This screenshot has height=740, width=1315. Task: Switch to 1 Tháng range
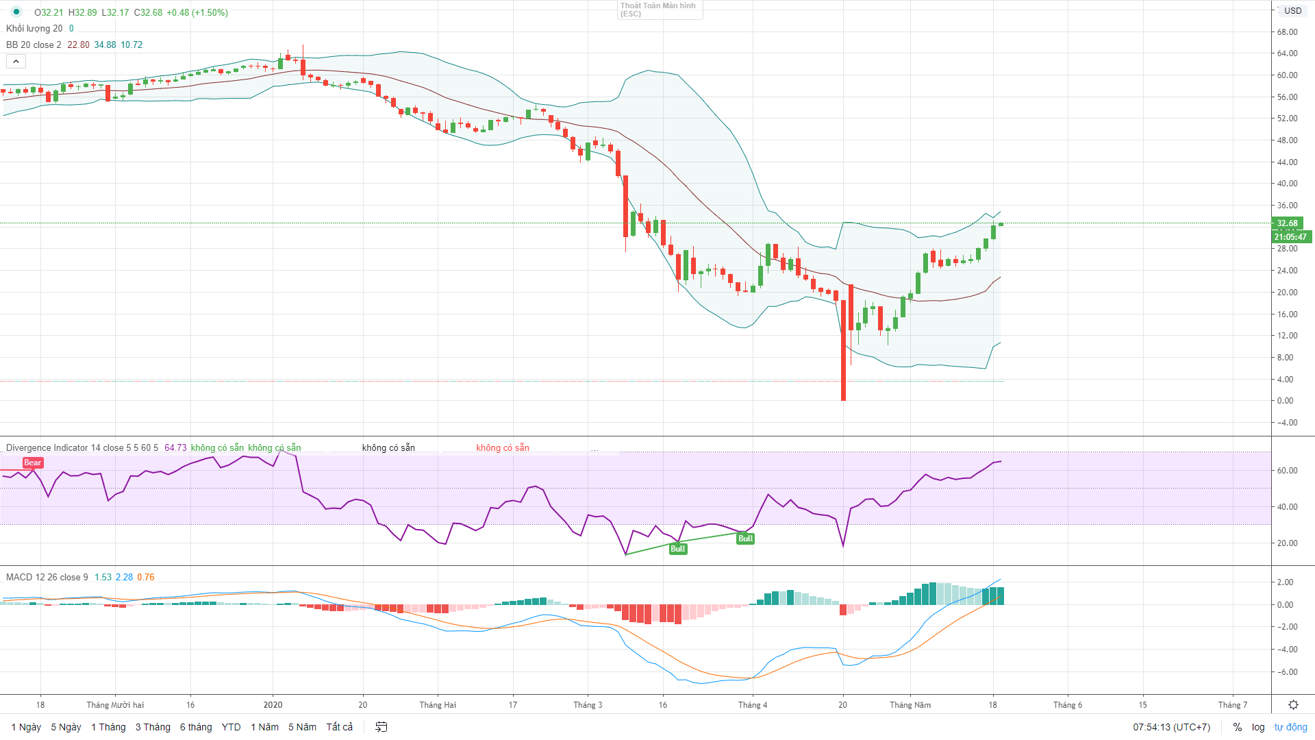click(108, 727)
